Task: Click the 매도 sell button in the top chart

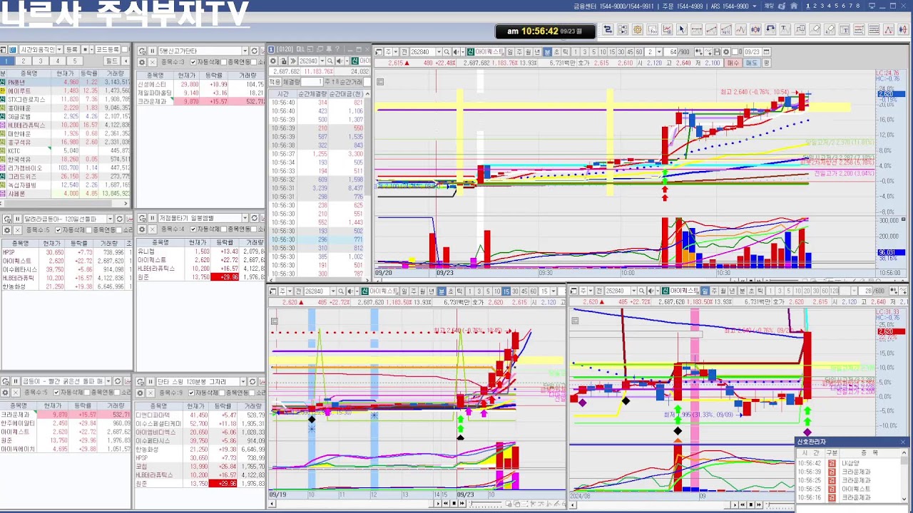Action: [752, 63]
